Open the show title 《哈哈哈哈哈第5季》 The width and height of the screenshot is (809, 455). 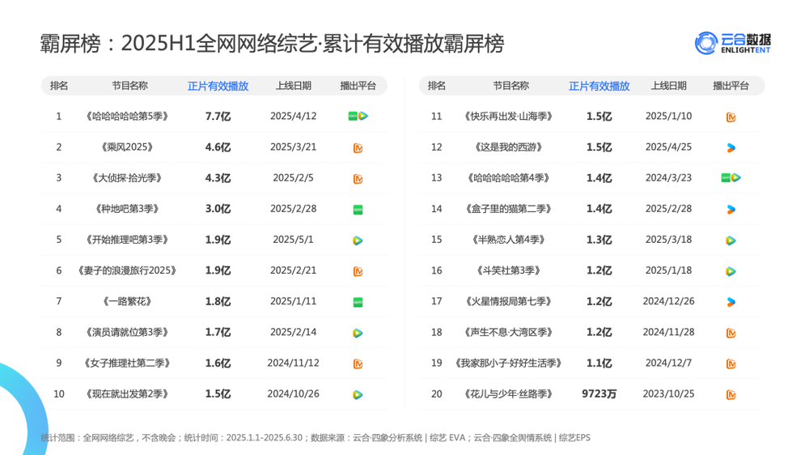click(126, 117)
